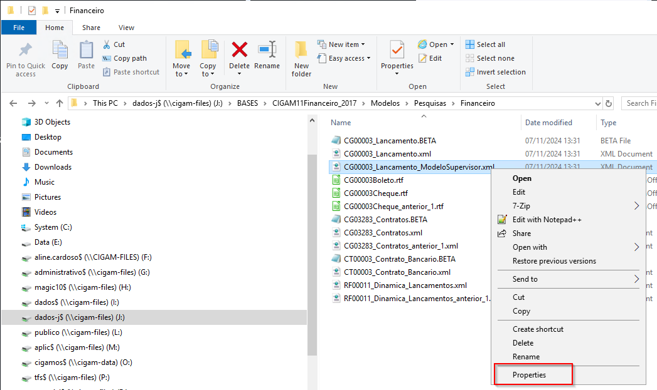Viewport: 657px width, 390px height.
Task: Click the Copy icon in Clipboard group
Action: (x=60, y=50)
